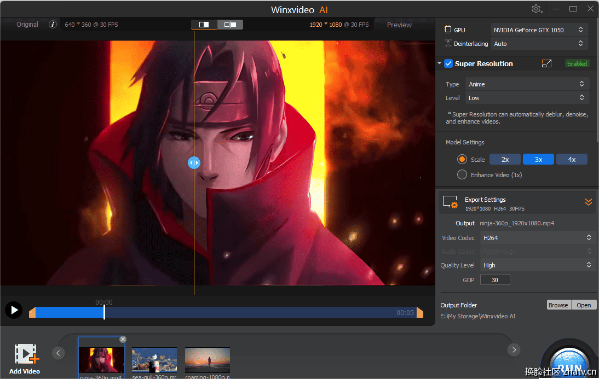Maximize the Winxvideo AI window
599x379 pixels.
pos(573,9)
